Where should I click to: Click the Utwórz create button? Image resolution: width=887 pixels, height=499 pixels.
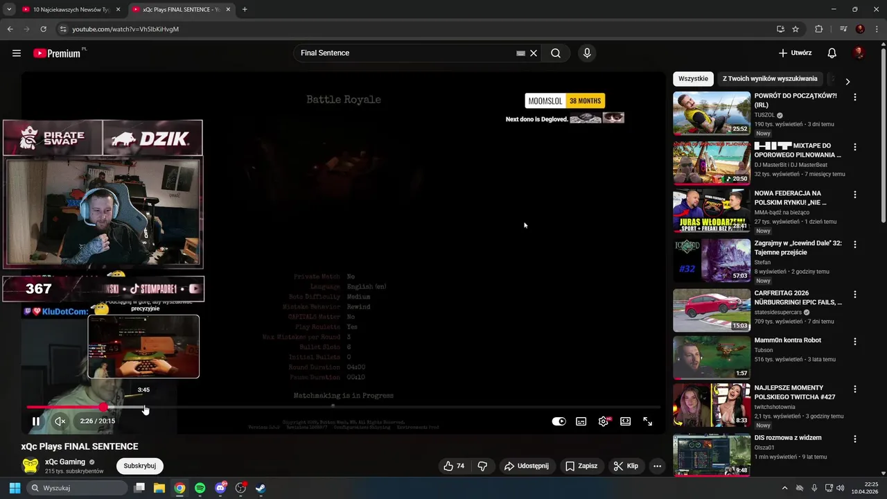point(795,53)
